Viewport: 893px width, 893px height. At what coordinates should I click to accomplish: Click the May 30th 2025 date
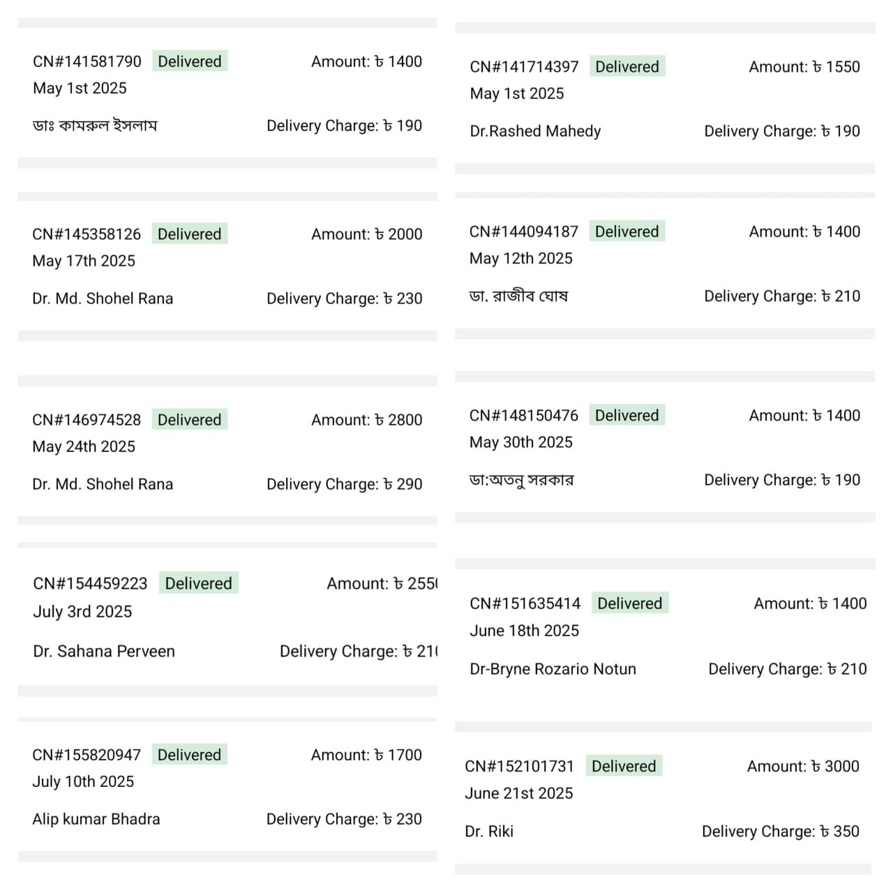click(x=520, y=442)
